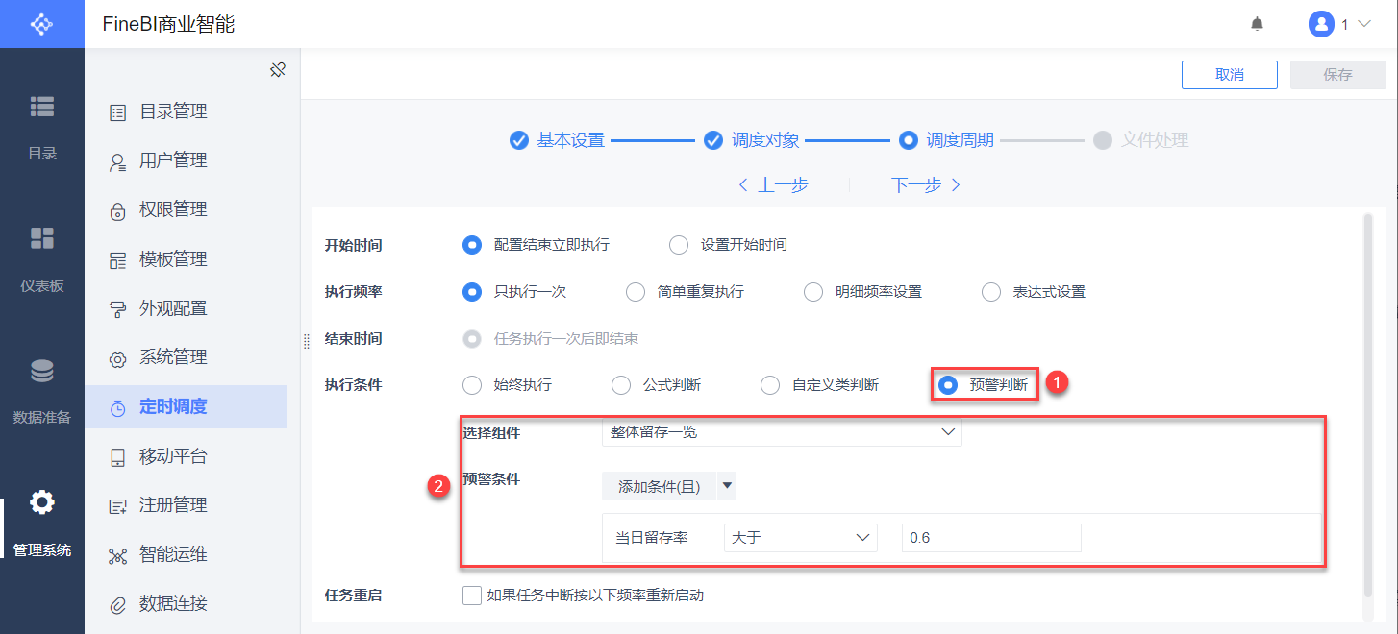
Task: Click the 0.6 threshold value input field
Action: [x=990, y=538]
